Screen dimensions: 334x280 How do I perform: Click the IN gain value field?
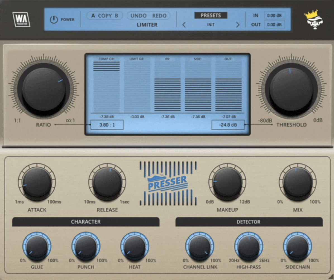[x=274, y=16]
